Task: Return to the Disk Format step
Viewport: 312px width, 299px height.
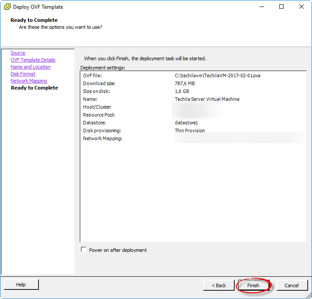Action: 23,74
